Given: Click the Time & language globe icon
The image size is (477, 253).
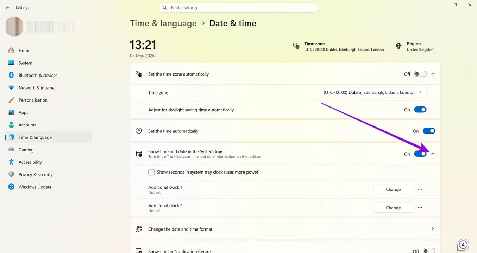Looking at the screenshot, I should (x=11, y=137).
